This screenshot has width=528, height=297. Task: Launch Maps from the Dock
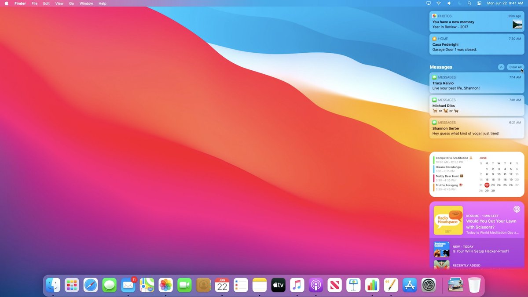click(x=147, y=285)
